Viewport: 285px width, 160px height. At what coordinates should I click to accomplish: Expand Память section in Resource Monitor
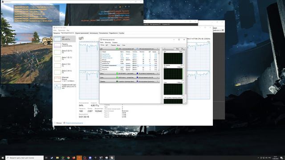(158, 81)
